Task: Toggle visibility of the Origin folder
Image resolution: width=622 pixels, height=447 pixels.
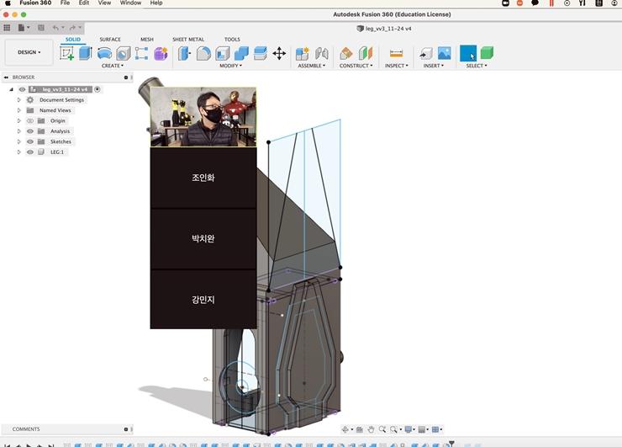Action: 30,120
